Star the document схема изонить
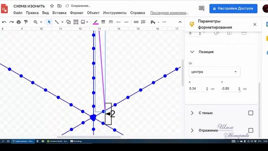 coord(52,6)
